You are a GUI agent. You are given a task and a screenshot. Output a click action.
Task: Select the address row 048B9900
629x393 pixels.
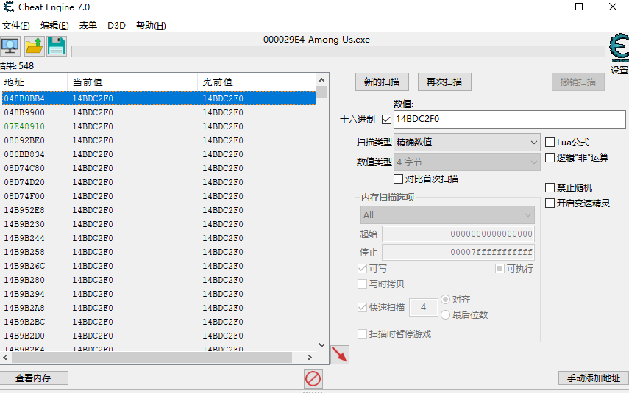(159, 112)
